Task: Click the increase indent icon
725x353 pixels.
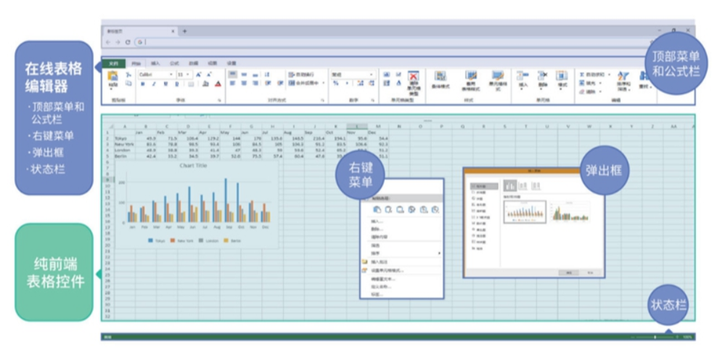Action: (279, 84)
